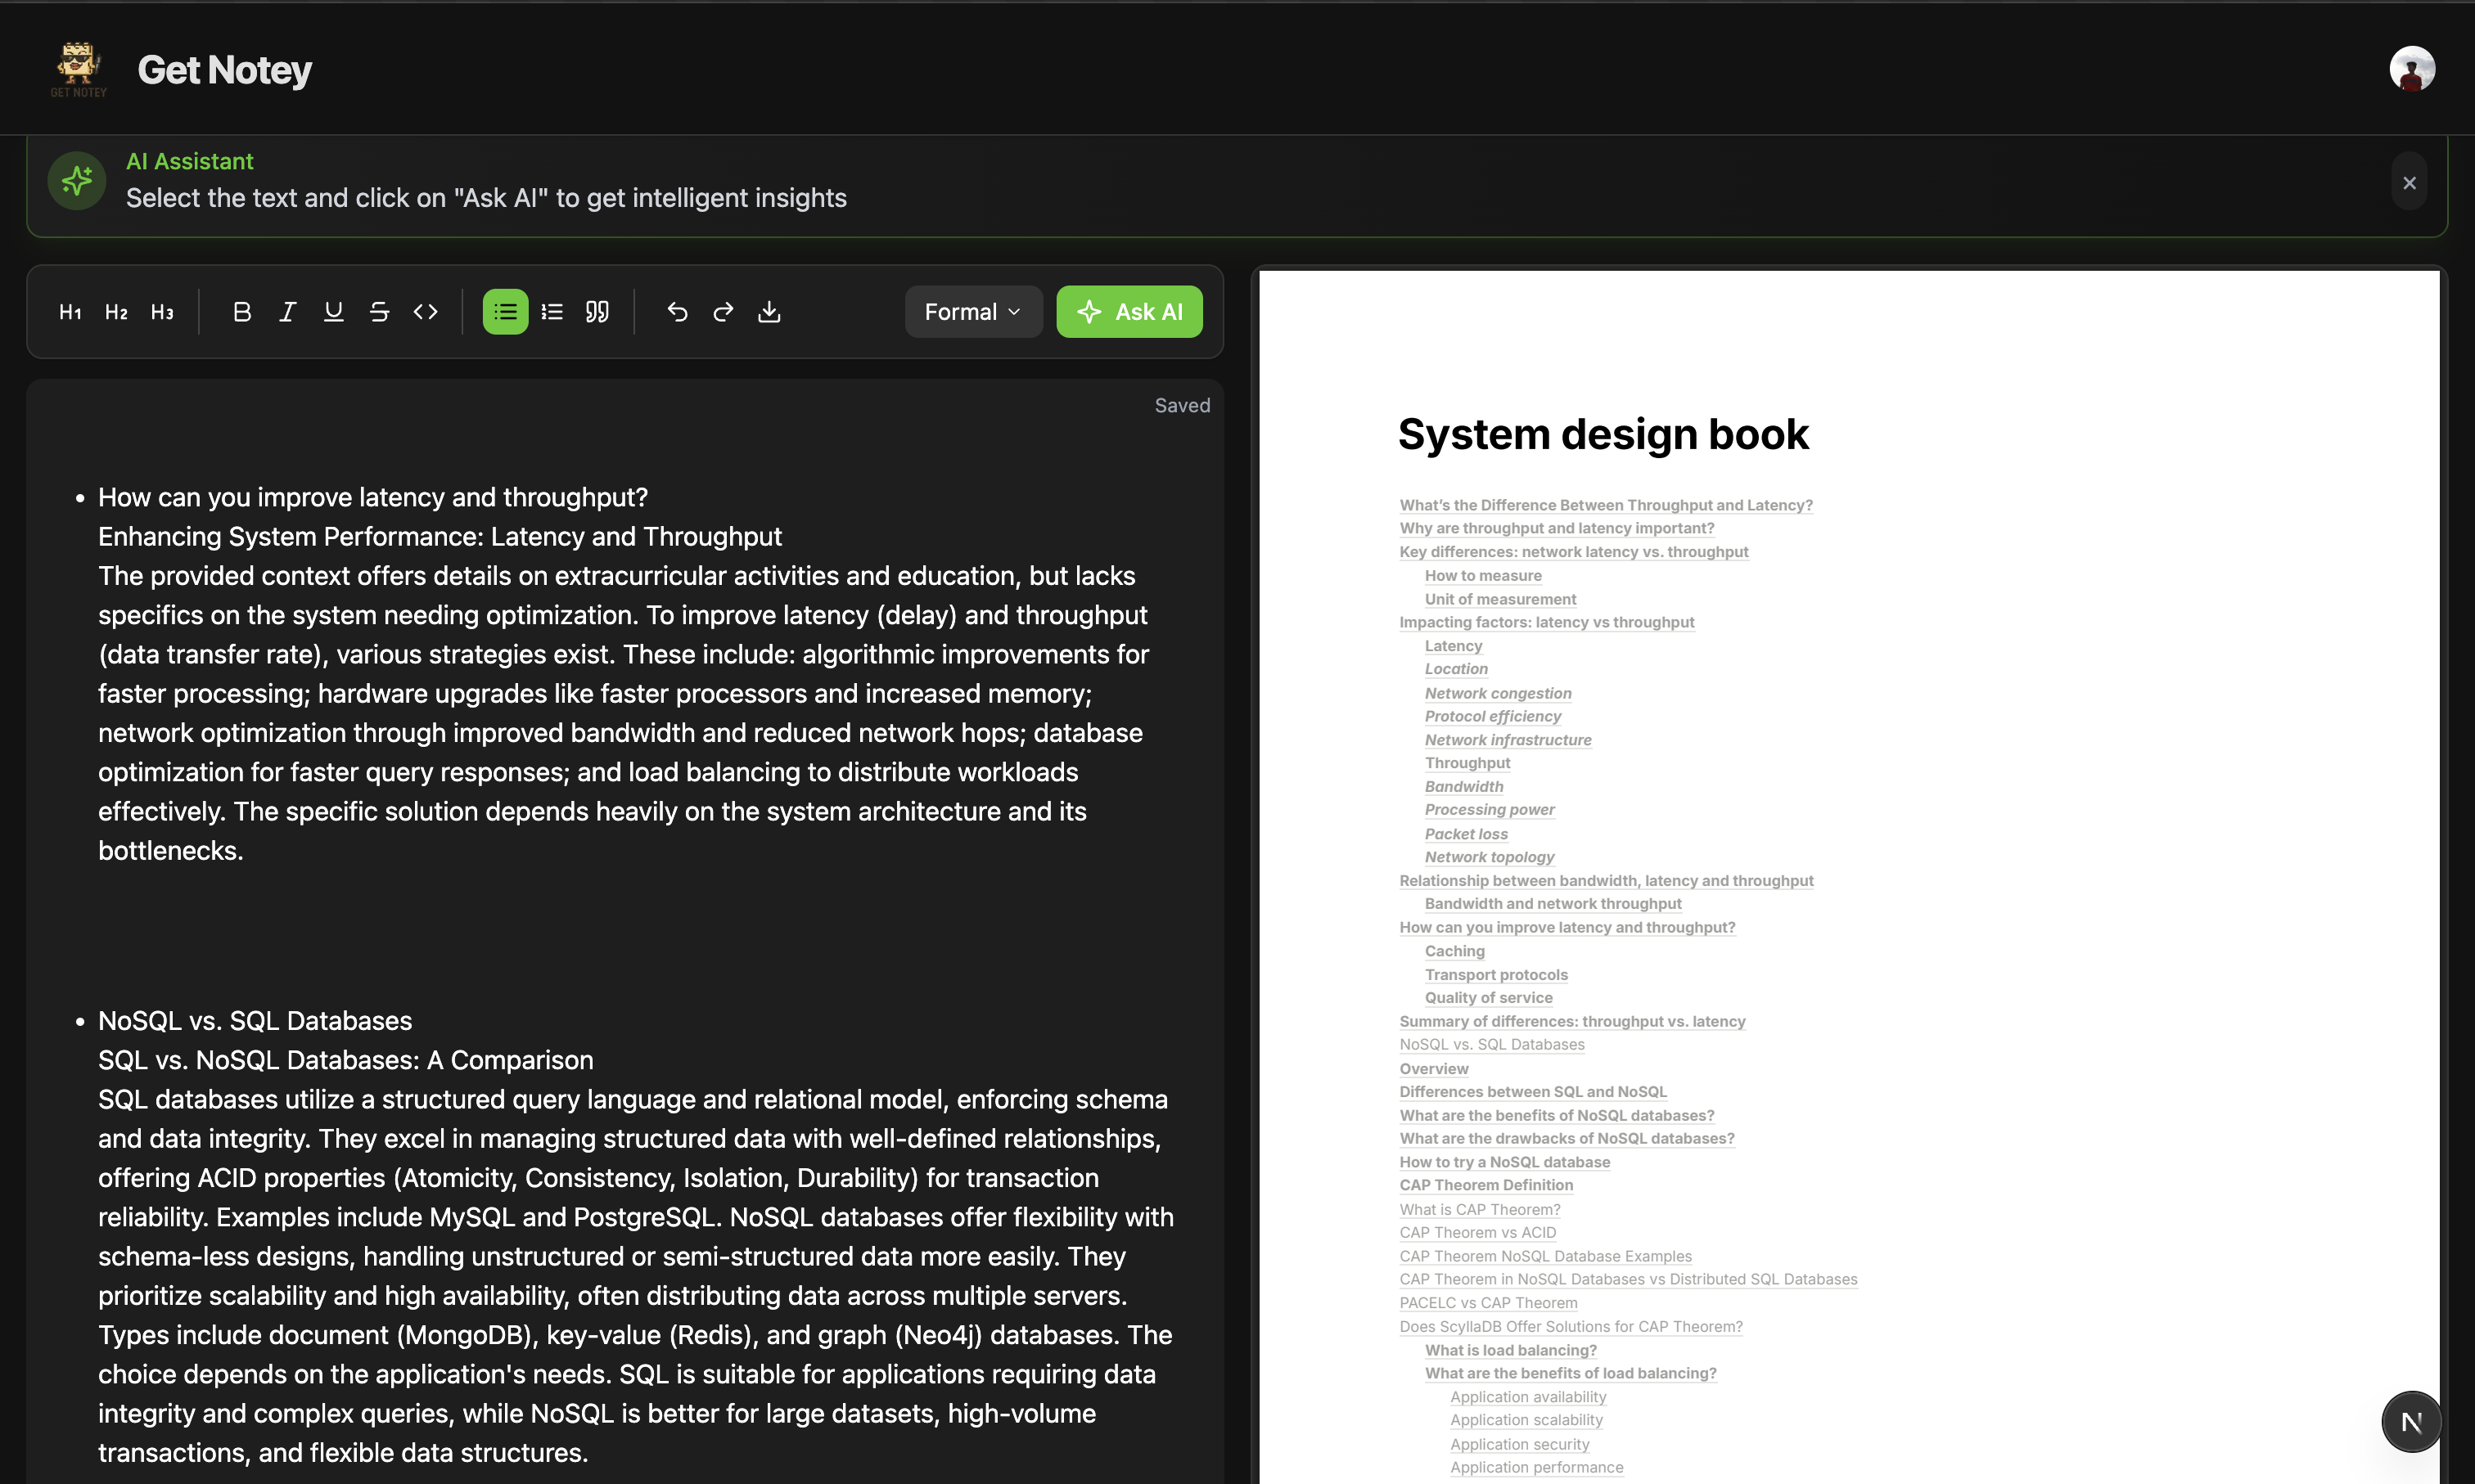The height and width of the screenshot is (1484, 2475).
Task: Toggle underline formatting
Action: pos(333,312)
